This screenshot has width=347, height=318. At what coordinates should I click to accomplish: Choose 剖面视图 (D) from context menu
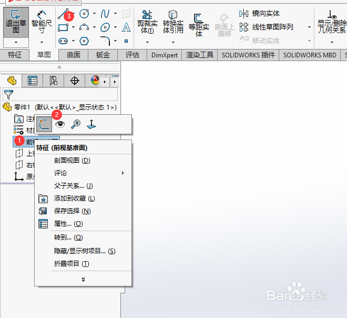point(83,161)
